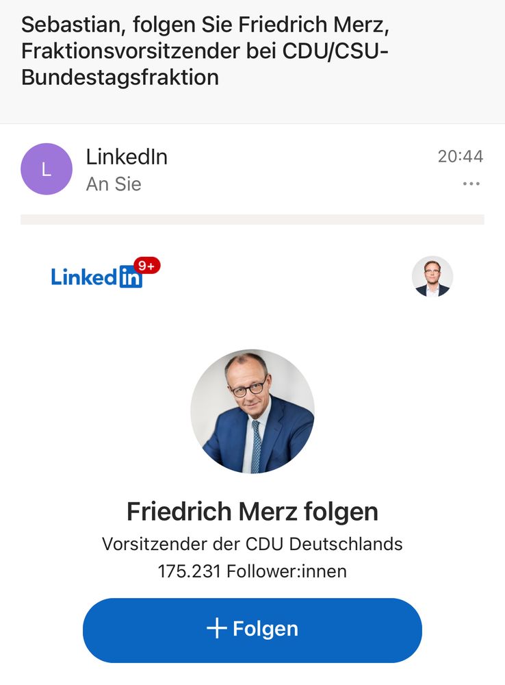The width and height of the screenshot is (505, 685).
Task: Tap the purple L sender avatar
Action: coord(47,169)
